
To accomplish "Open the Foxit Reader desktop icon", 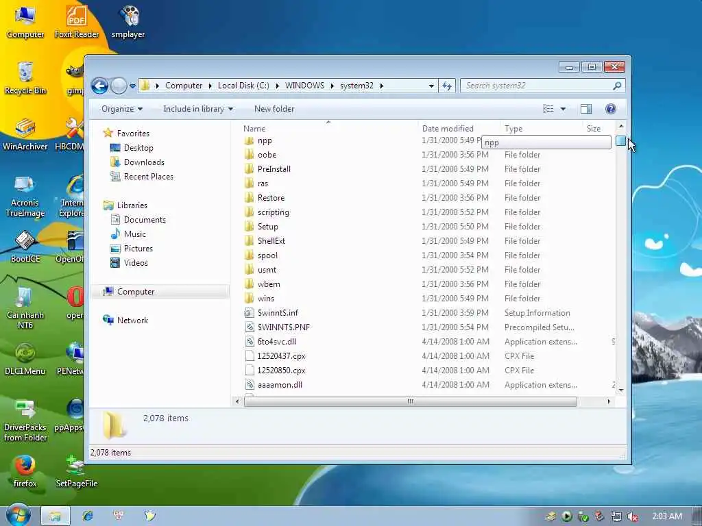I will (x=77, y=22).
